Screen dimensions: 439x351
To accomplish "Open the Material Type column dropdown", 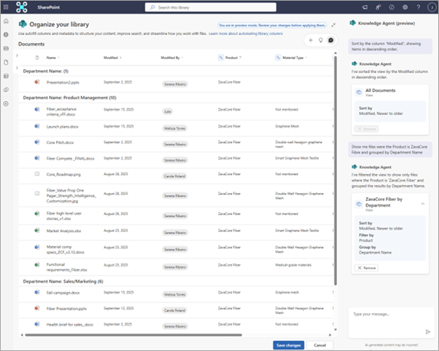I will click(x=306, y=58).
